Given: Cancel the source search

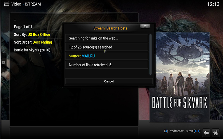Looking at the screenshot, I should click(x=109, y=81).
